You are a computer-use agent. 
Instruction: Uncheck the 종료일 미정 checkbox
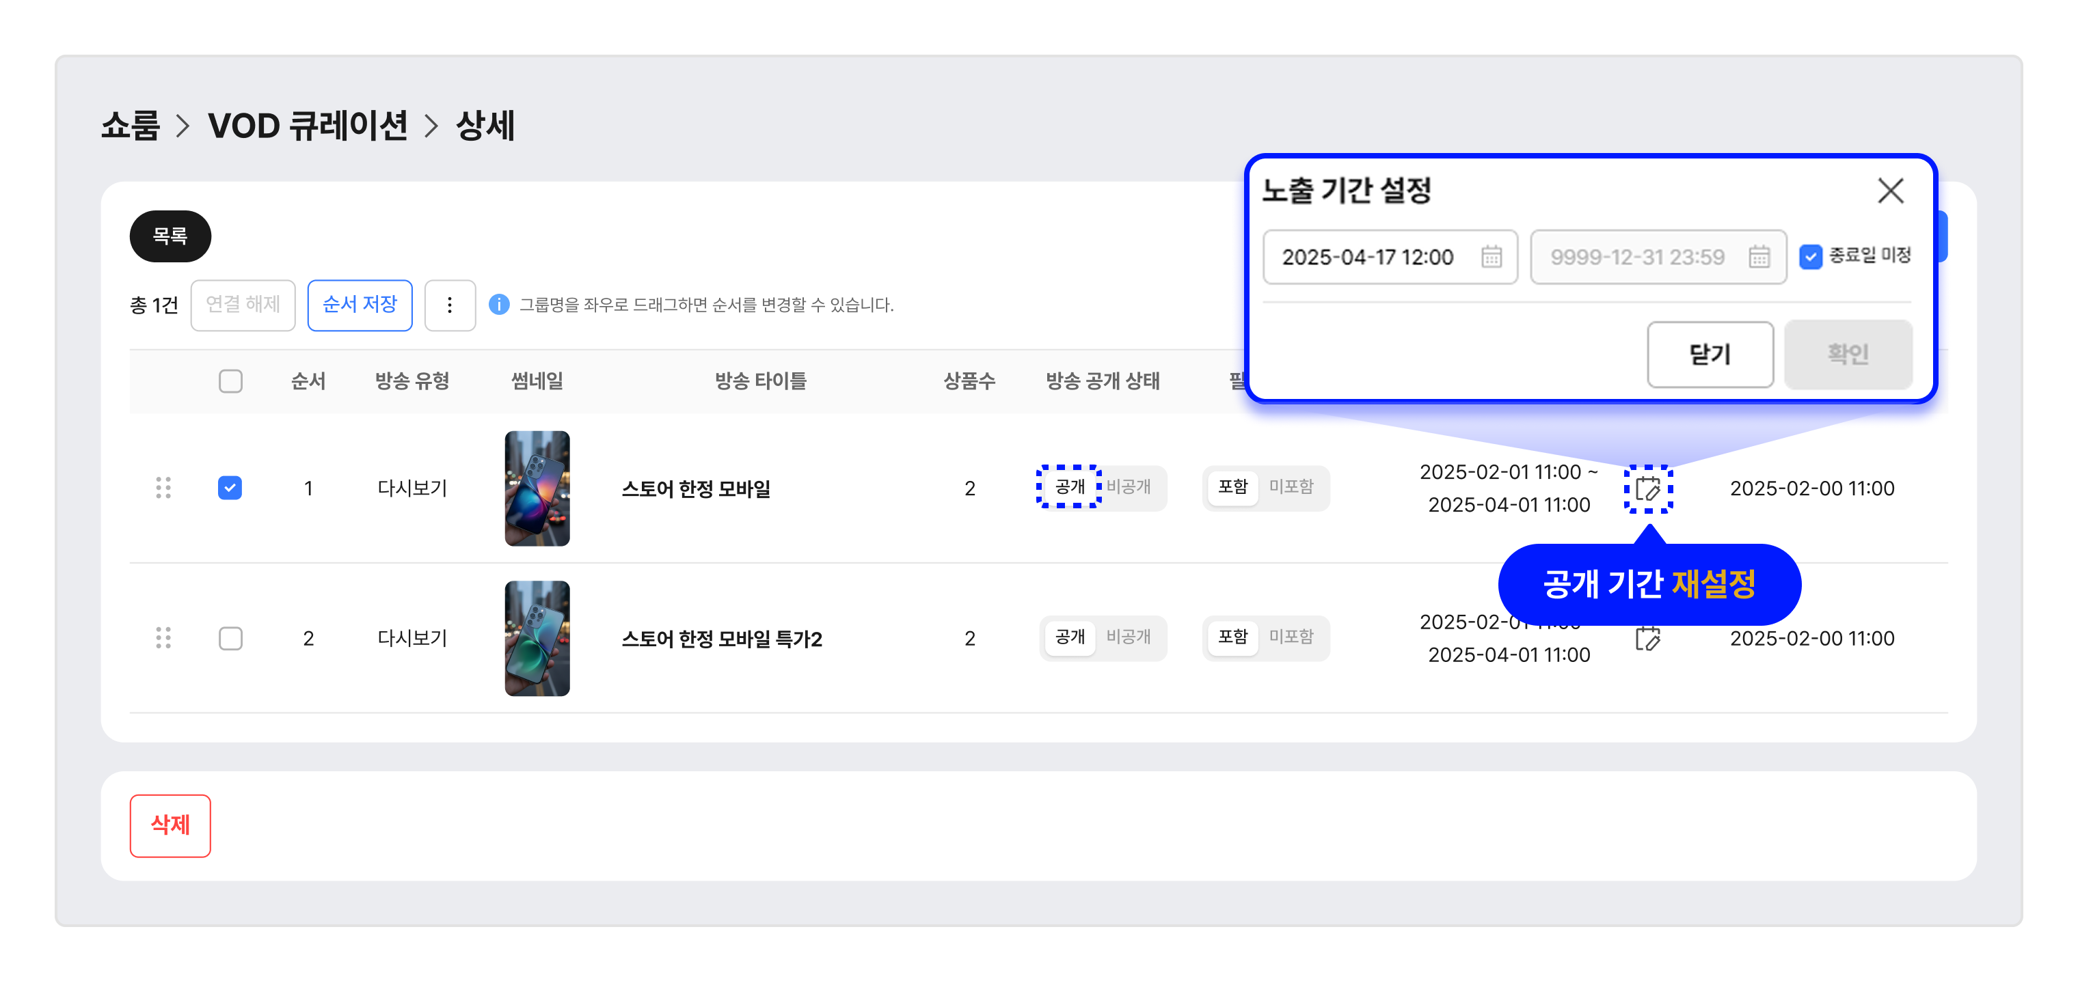point(1810,256)
